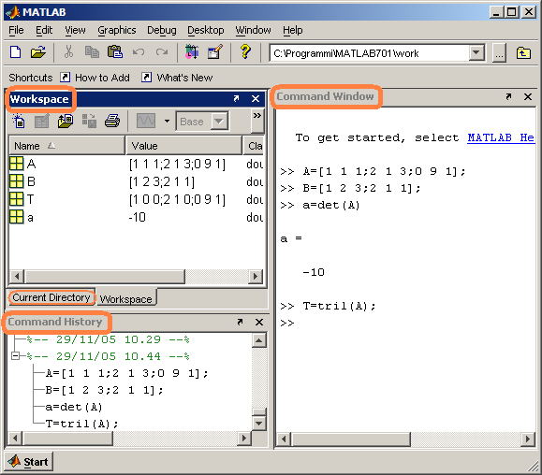Viewport: 542px width, 475px height.
Task: Browse for folder with the ellipsis button
Action: coord(499,53)
